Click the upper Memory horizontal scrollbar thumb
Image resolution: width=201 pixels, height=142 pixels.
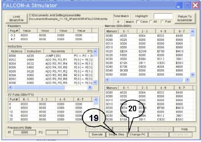[x=147, y=80]
